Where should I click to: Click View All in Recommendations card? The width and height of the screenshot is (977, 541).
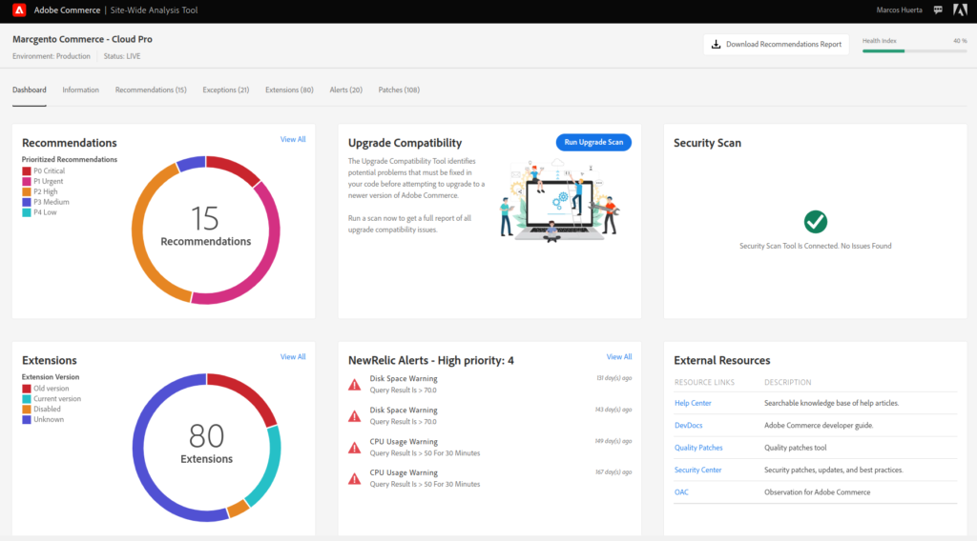293,139
